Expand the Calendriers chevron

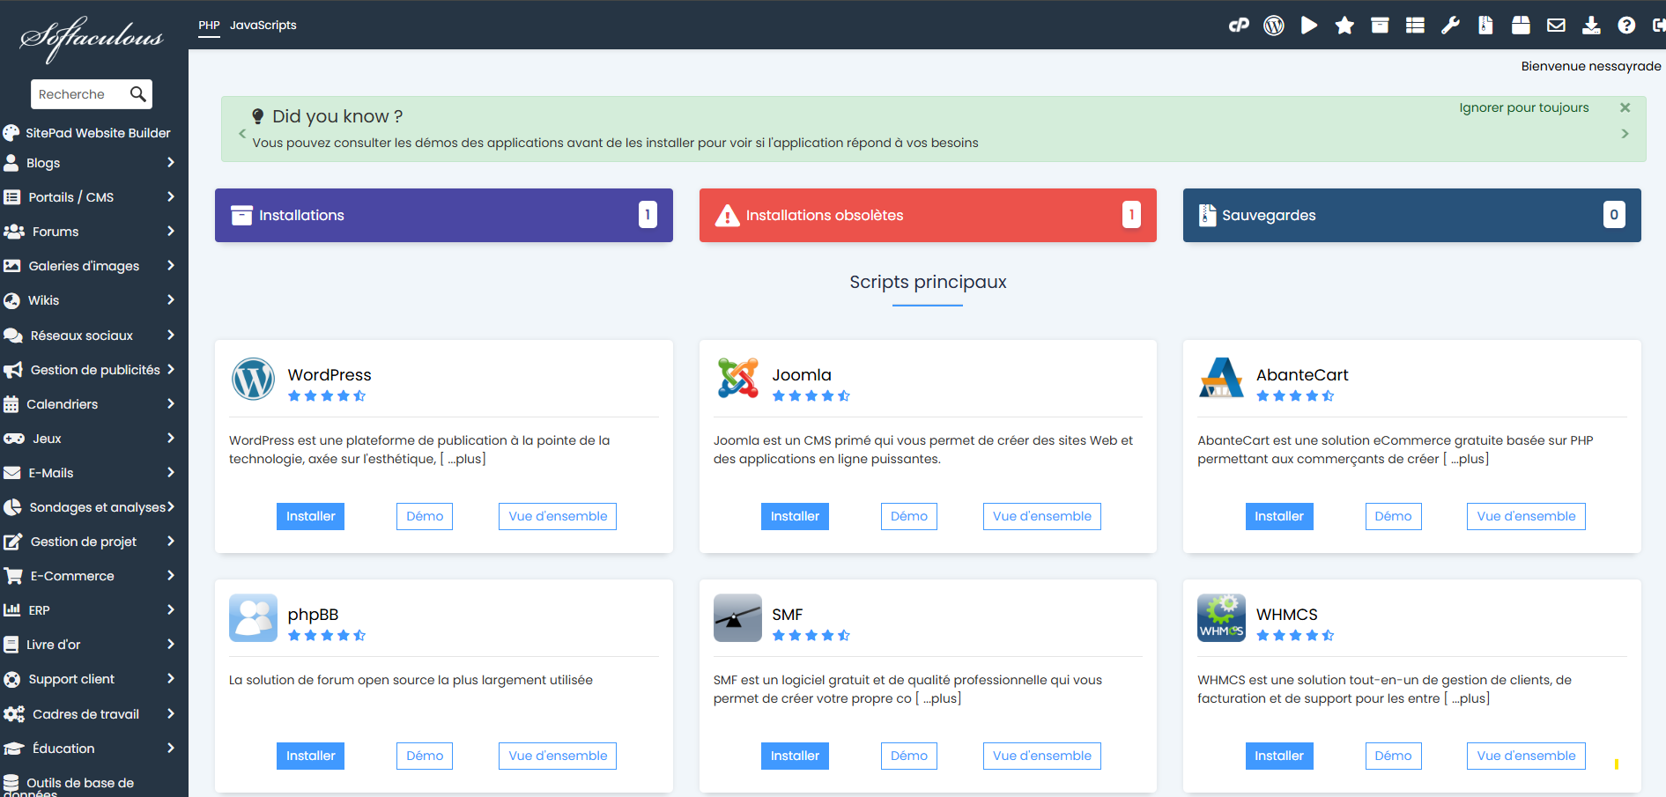pyautogui.click(x=171, y=404)
